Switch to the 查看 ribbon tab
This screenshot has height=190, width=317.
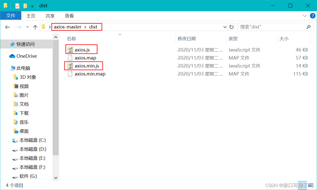(x=69, y=16)
